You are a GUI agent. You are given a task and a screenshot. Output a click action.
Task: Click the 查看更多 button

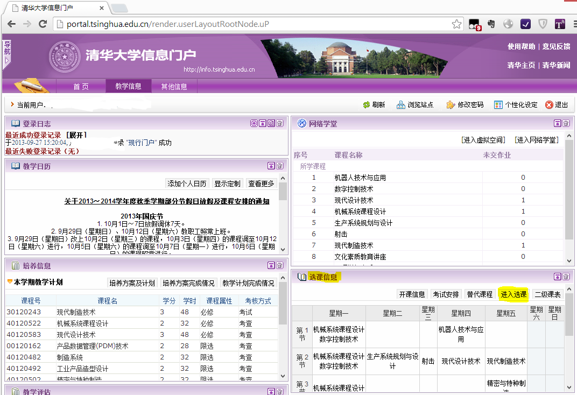click(261, 184)
